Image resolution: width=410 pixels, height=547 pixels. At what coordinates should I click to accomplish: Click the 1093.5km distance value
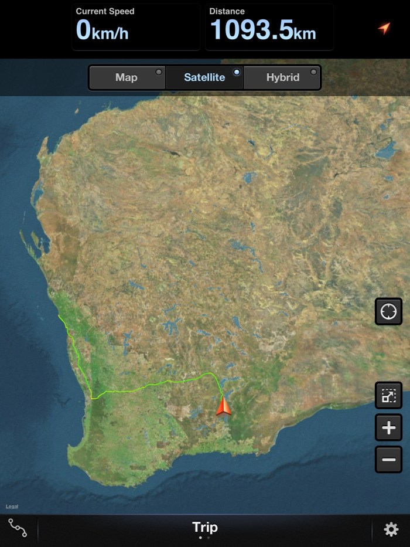(263, 31)
